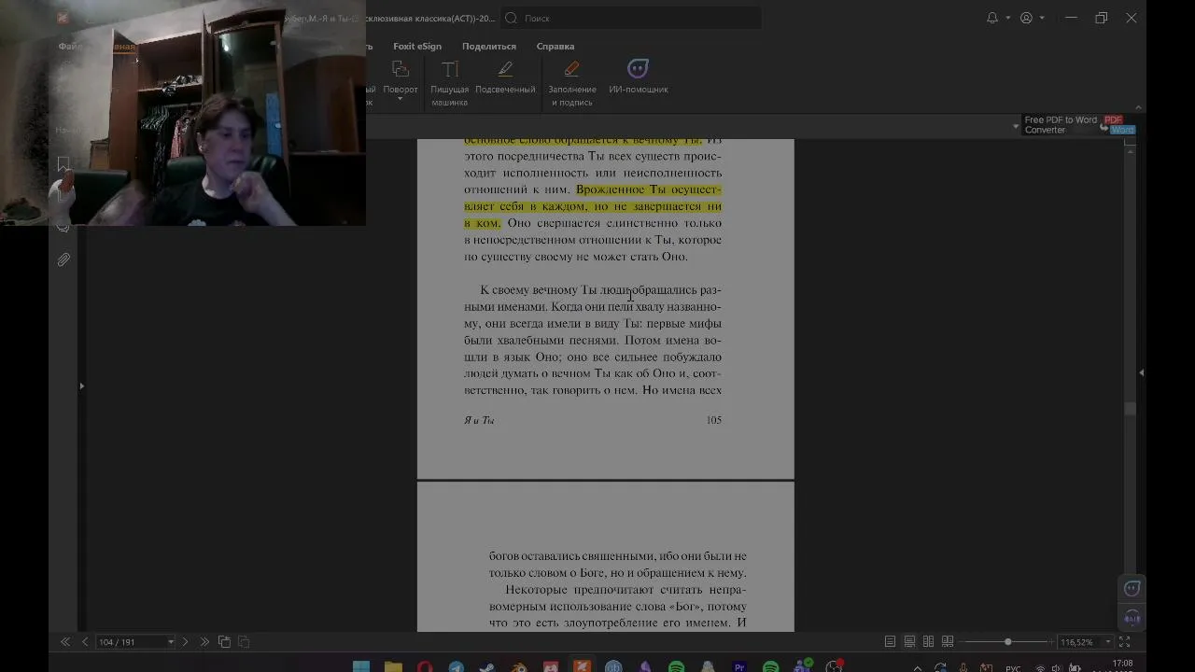Select the Пишущая машинка typewriter tool
1195x672 pixels.
(449, 82)
